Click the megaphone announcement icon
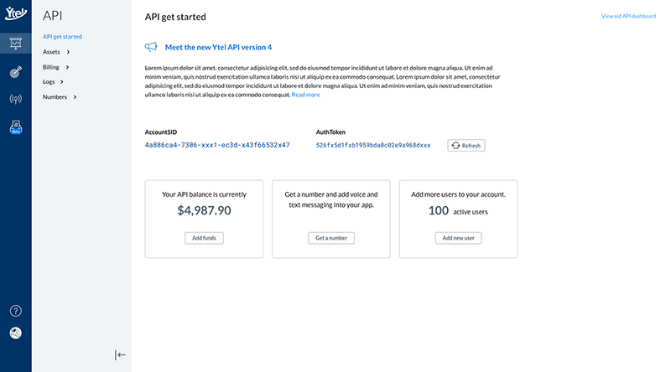The image size is (671, 372). (x=151, y=47)
